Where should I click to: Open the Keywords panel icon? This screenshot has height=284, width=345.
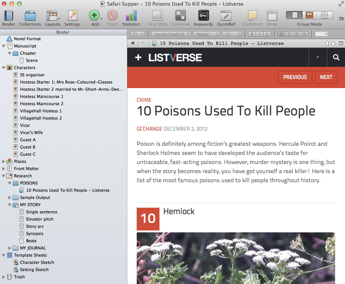203,16
